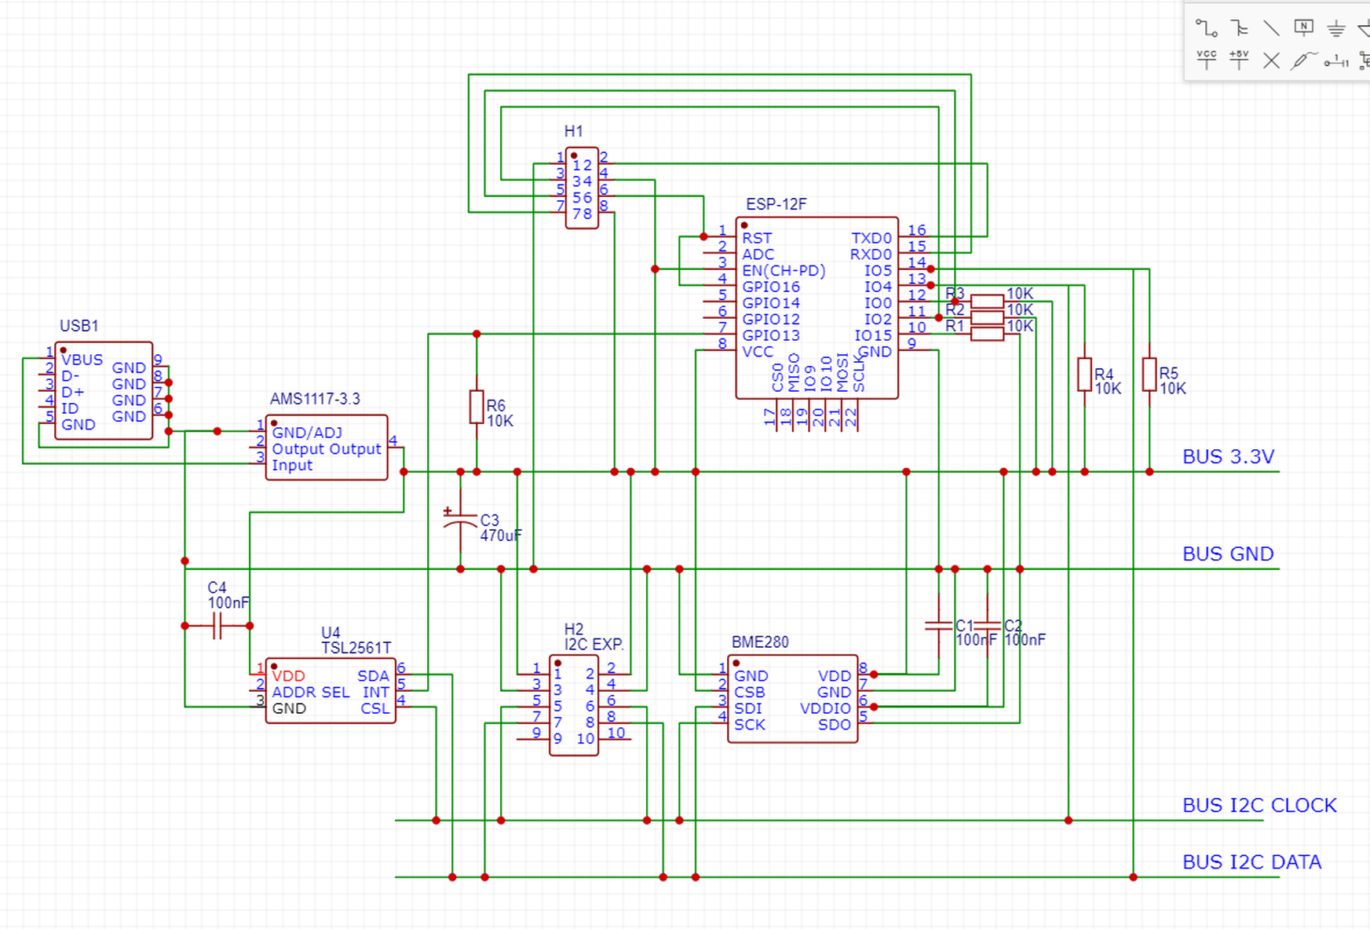The width and height of the screenshot is (1370, 929).
Task: Select the Wire tool
Action: pos(1207,28)
